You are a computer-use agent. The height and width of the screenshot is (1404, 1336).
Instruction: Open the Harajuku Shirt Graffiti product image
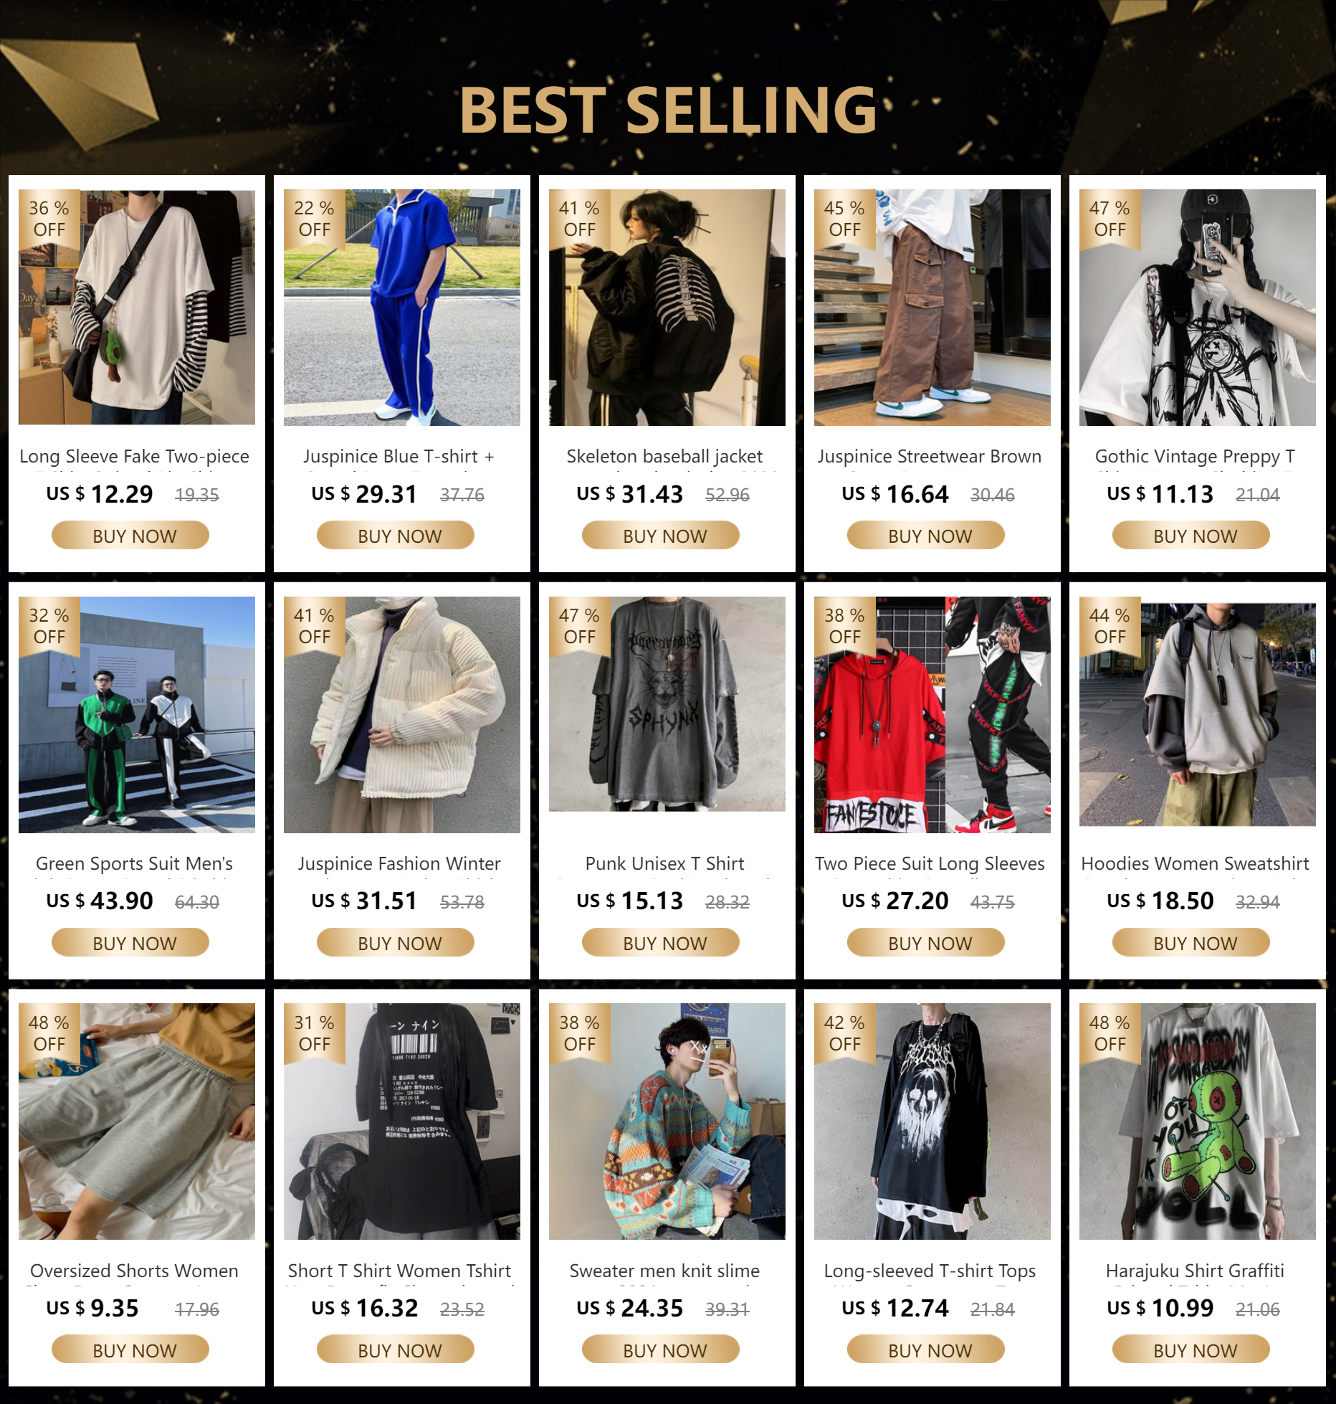pyautogui.click(x=1197, y=1121)
